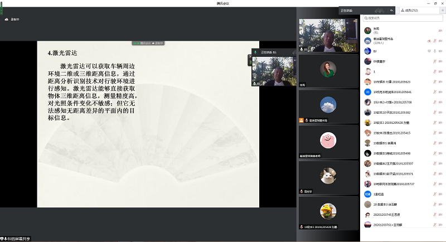
Task: Click BJ's avatar in the member list
Action: coord(367,51)
